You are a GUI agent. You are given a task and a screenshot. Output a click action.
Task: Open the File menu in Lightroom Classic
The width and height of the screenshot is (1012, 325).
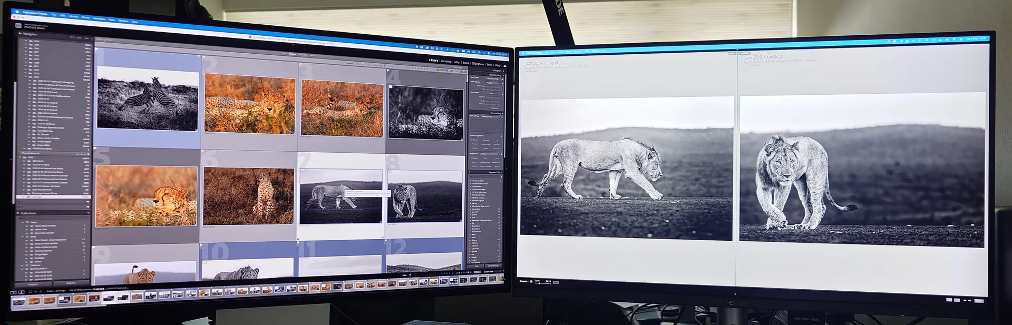tap(54, 14)
